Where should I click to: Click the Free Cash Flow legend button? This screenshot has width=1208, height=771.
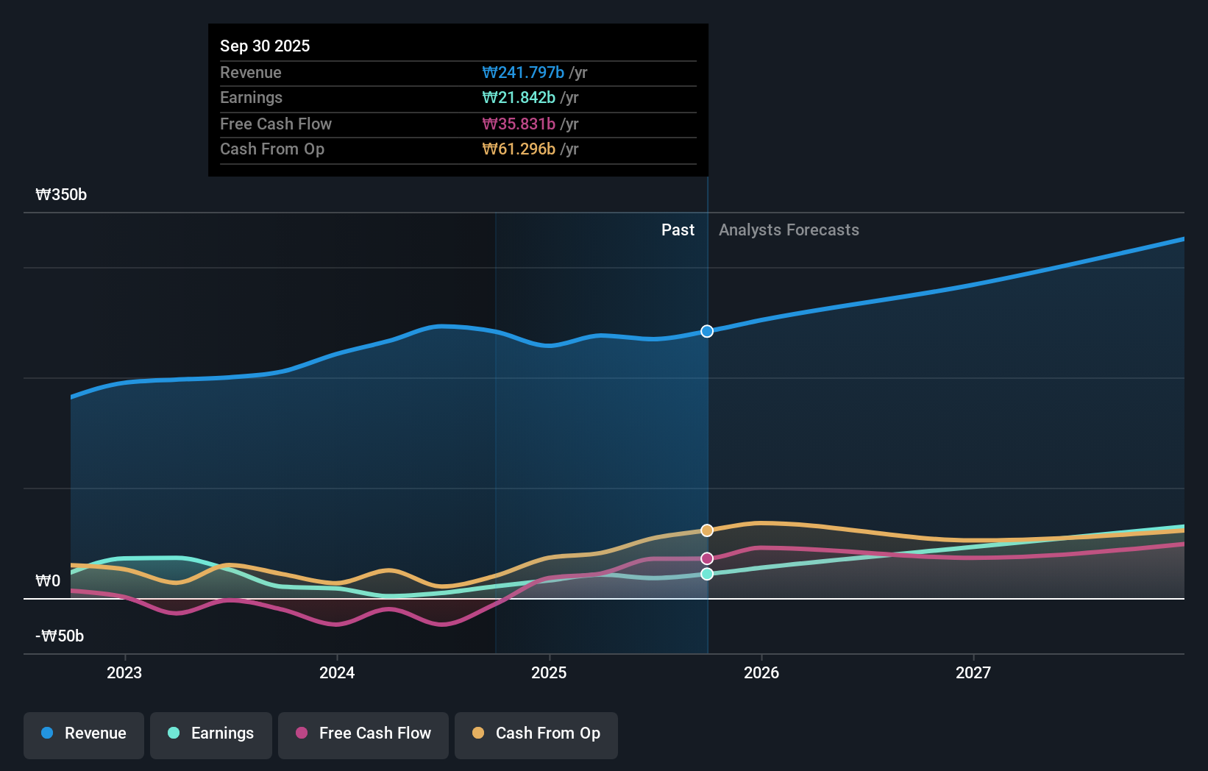point(363,733)
